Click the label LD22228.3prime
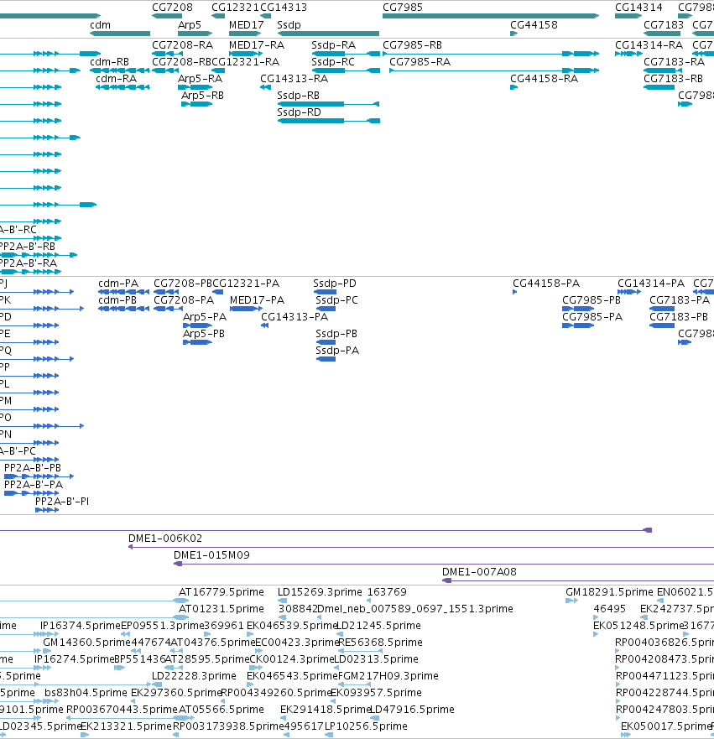 [194, 676]
